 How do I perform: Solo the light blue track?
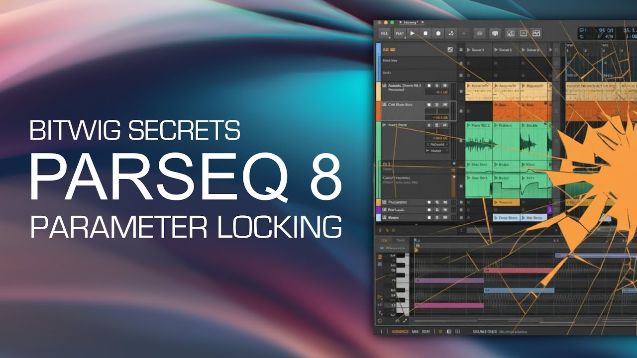436,217
